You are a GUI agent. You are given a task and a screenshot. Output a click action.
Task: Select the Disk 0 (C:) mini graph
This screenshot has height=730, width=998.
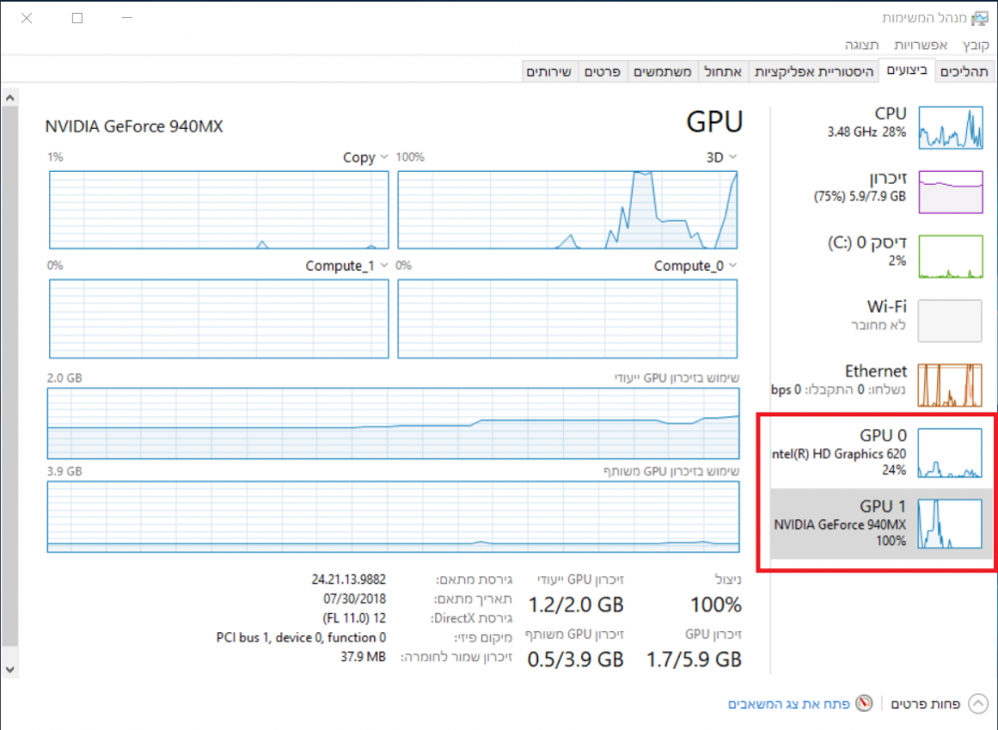point(950,256)
